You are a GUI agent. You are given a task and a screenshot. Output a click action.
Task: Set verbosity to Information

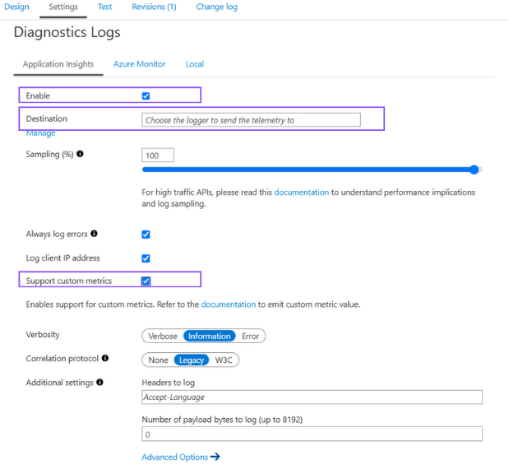click(210, 337)
